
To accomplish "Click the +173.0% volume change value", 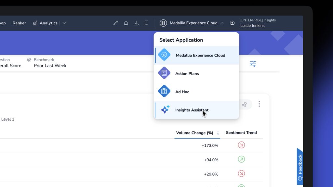I will pos(210,146).
